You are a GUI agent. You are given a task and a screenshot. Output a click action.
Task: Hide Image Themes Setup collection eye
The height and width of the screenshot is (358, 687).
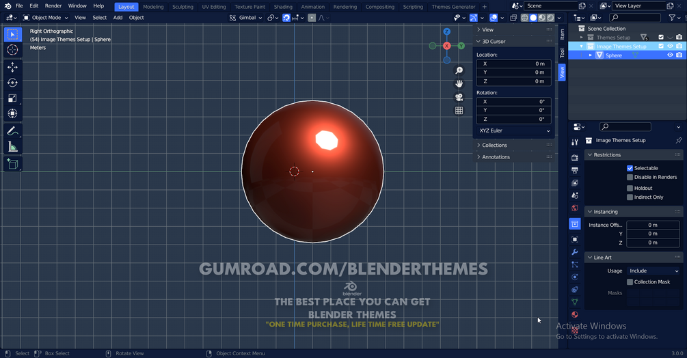pyautogui.click(x=670, y=46)
